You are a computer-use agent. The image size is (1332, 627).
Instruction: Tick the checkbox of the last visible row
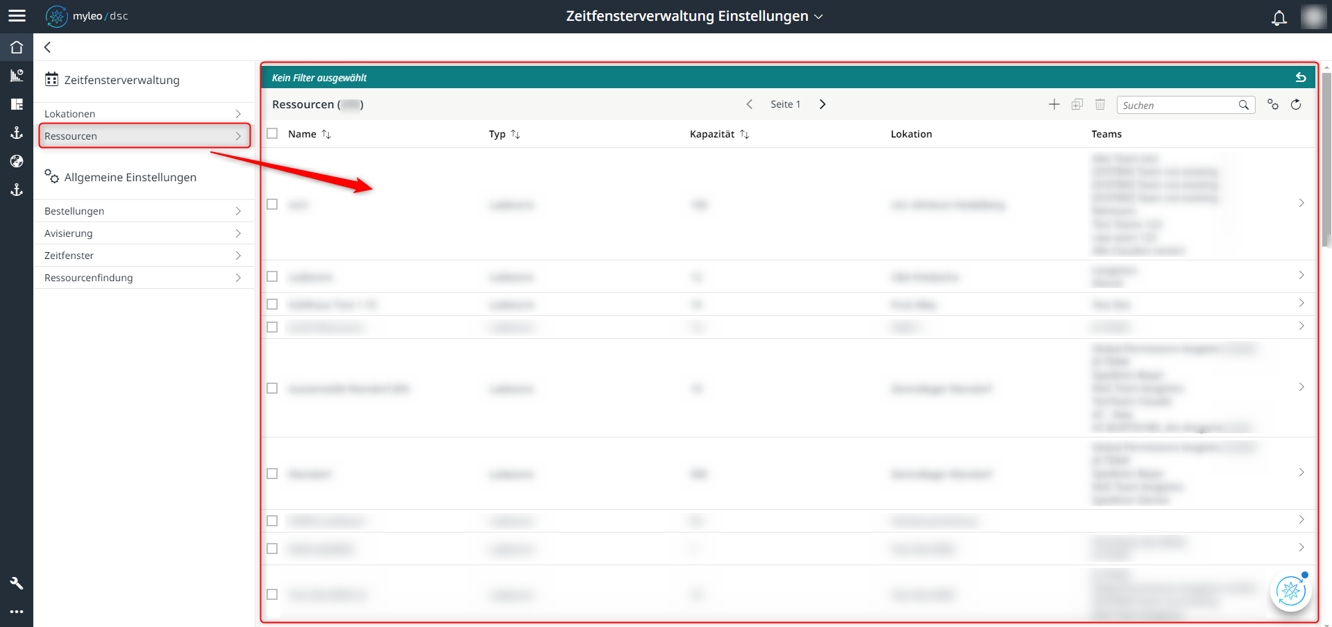[272, 594]
